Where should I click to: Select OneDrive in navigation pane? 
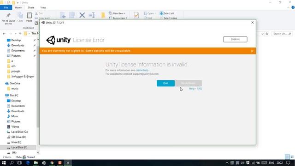tap(15, 83)
